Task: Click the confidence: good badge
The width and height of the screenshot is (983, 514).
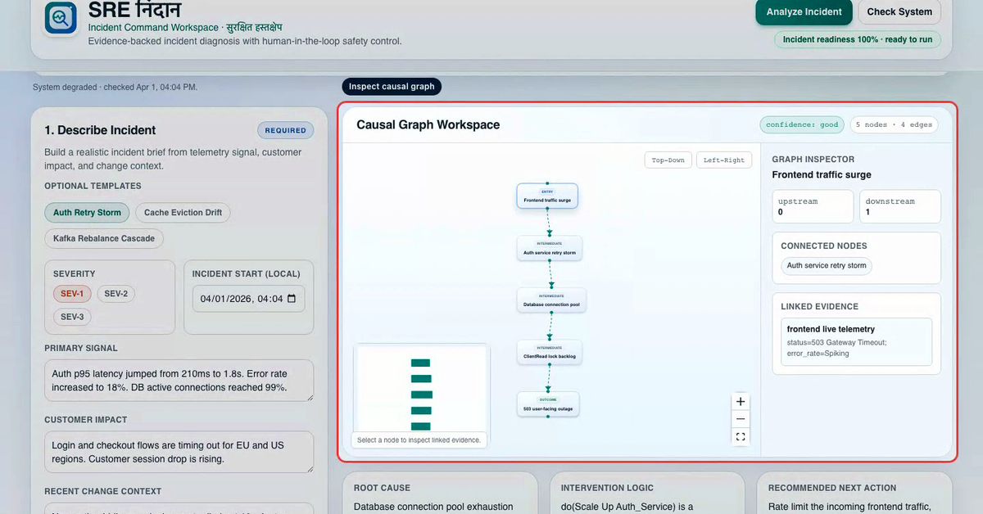Action: (x=803, y=125)
